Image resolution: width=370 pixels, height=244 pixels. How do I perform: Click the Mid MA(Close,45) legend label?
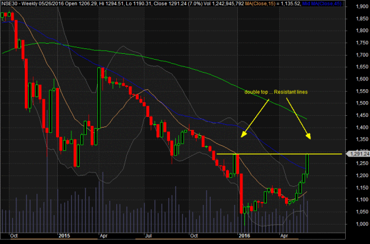point(322,4)
